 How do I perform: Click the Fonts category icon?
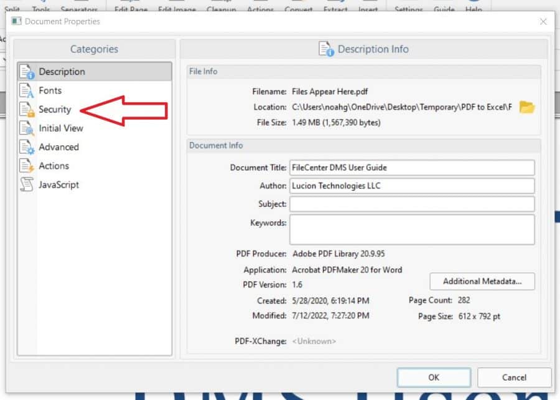(x=27, y=90)
